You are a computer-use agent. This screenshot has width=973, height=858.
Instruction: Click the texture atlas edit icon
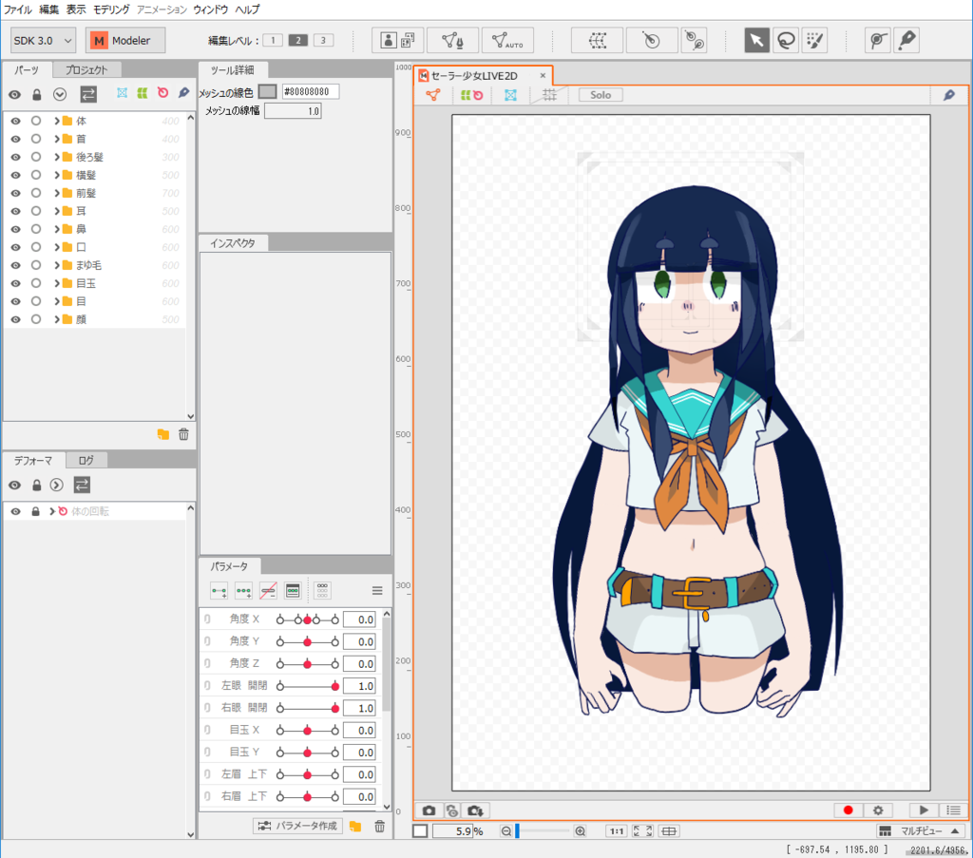(398, 40)
